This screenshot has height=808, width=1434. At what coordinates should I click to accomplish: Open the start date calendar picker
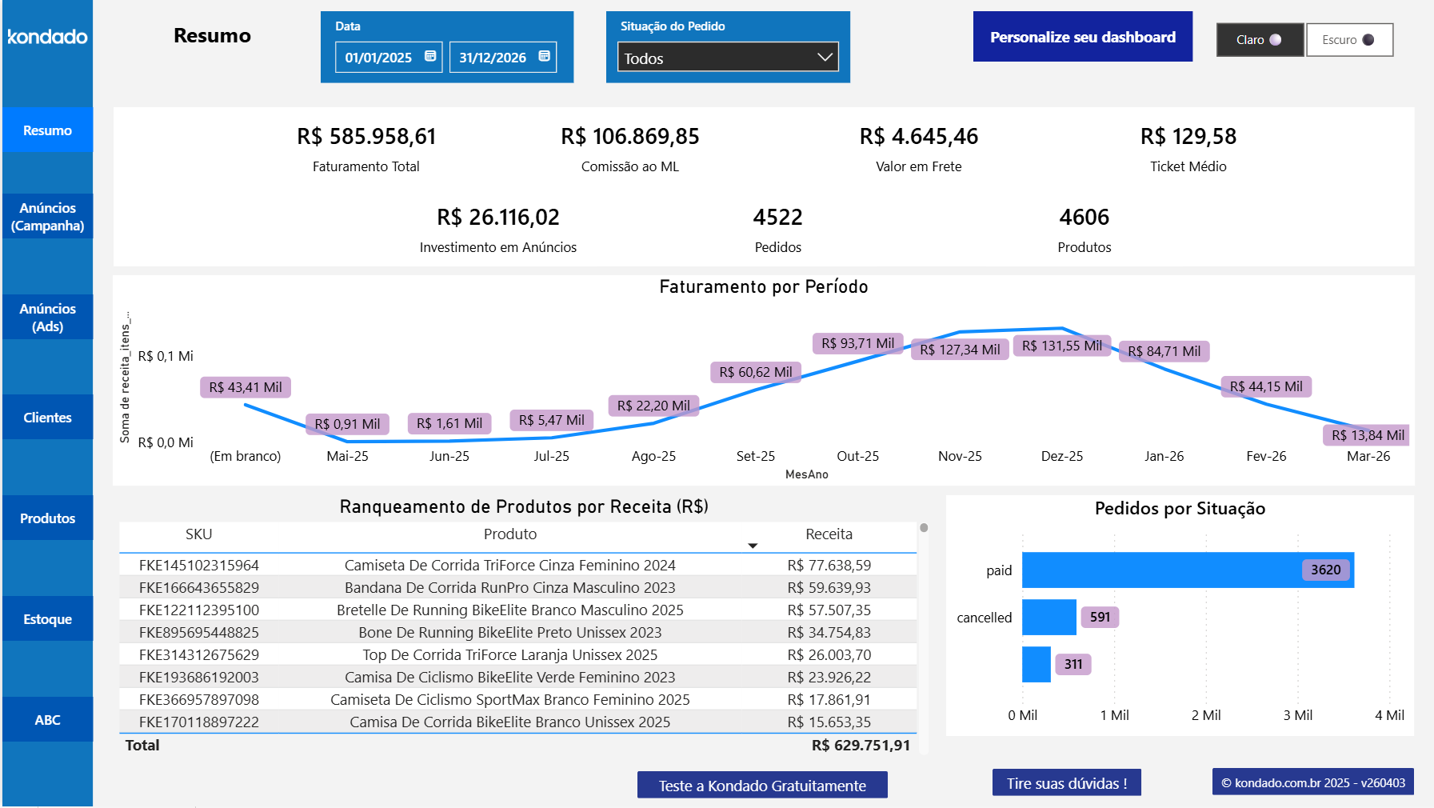coord(430,57)
